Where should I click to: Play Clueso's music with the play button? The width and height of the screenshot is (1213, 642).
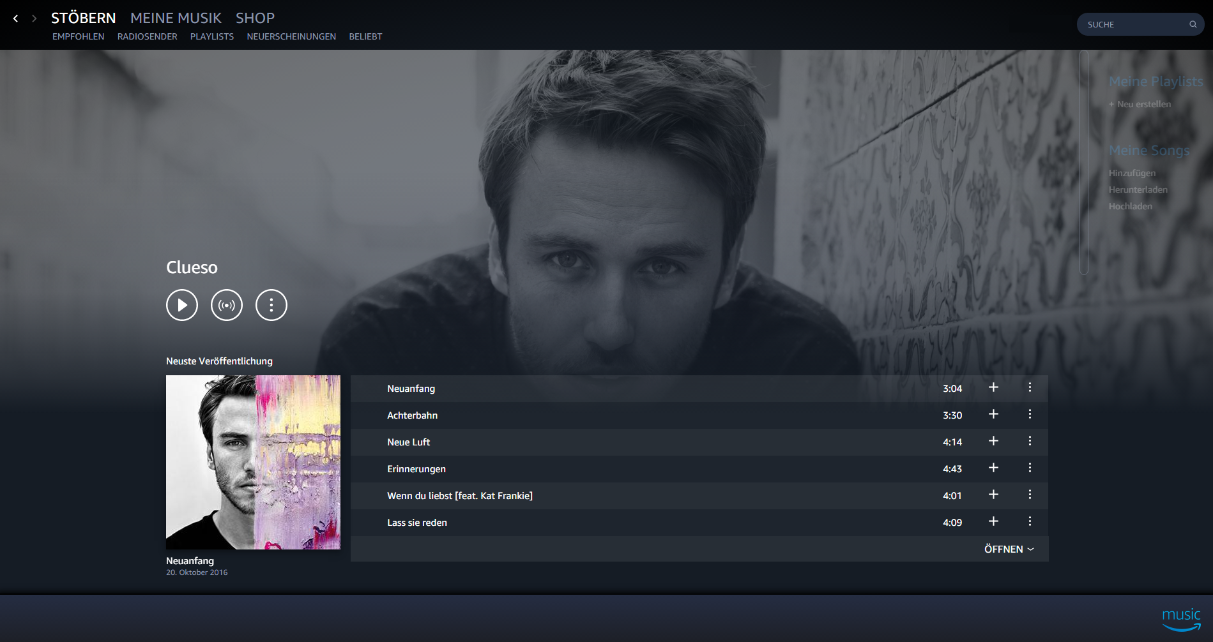[182, 305]
